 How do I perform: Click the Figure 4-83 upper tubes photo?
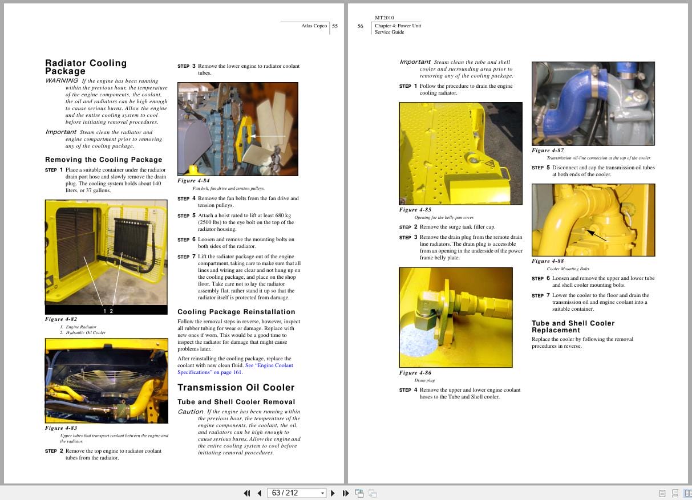click(x=107, y=381)
